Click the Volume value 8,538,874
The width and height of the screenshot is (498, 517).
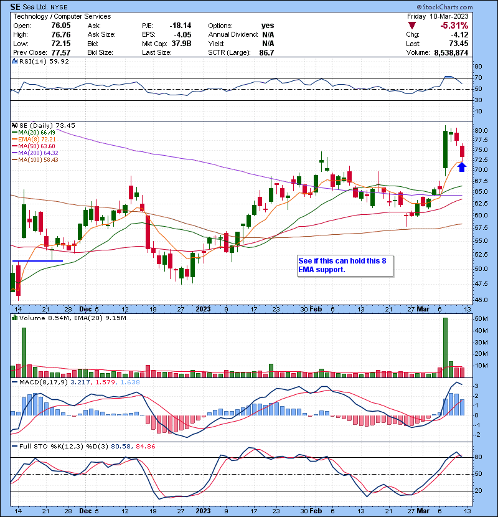pyautogui.click(x=451, y=52)
